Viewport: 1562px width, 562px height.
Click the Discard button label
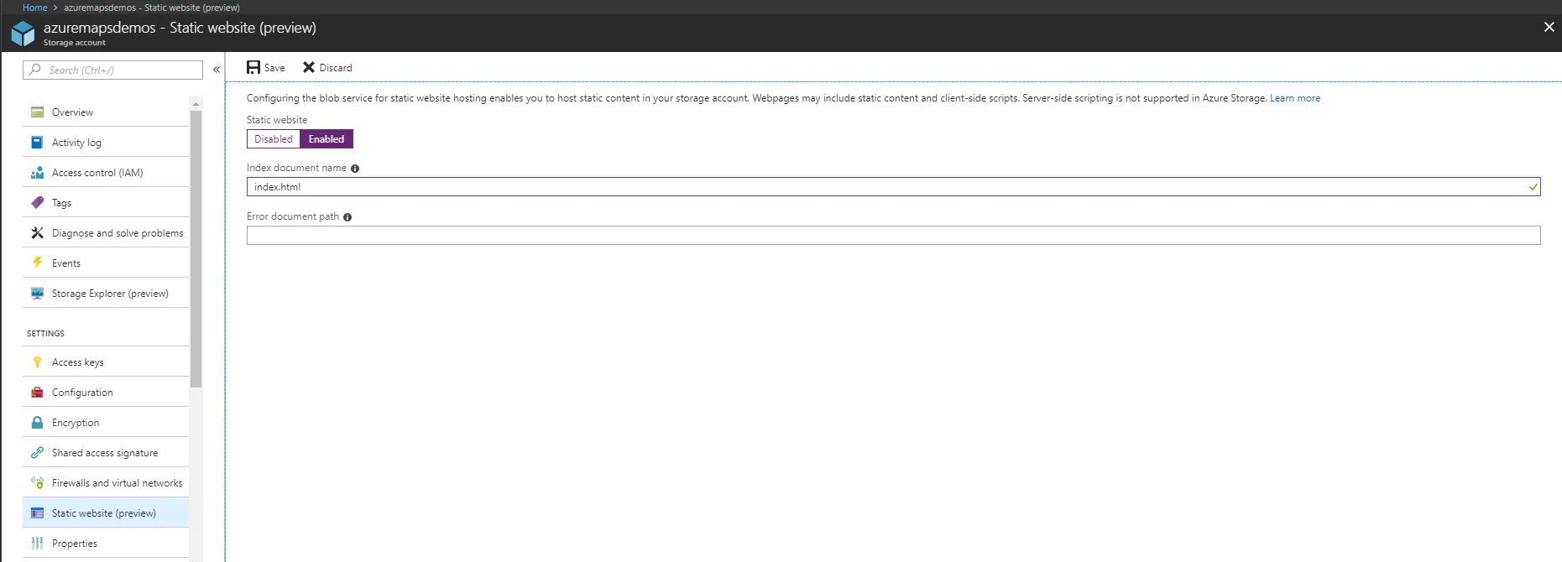[x=336, y=68]
